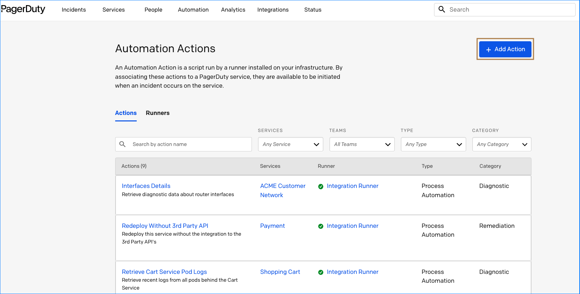
Task: Focus the Search by action name field
Action: 184,144
